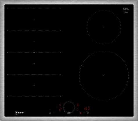Tap the Power Boost label
Viewport: 138px width, 121px height.
[x=69, y=113]
